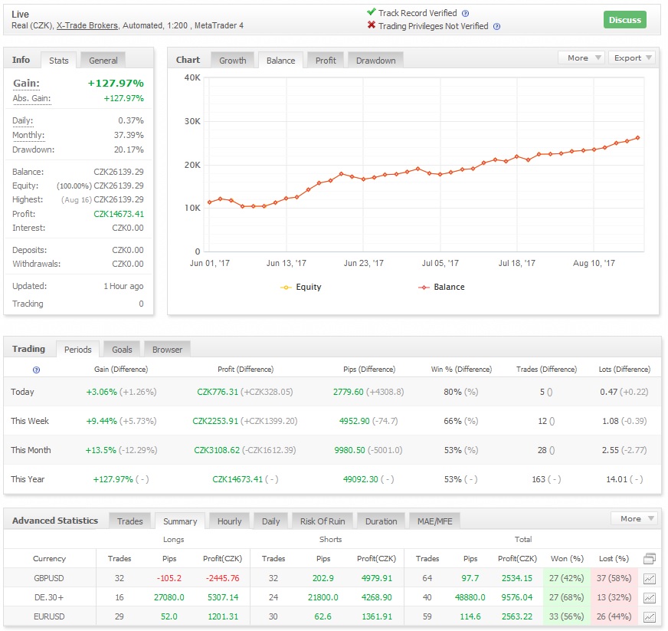Click the help icon in the Trading table header
The width and height of the screenshot is (668, 631).
(x=36, y=370)
